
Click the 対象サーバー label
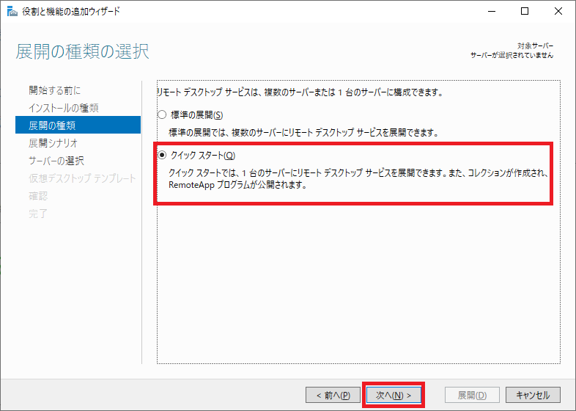tap(535, 46)
